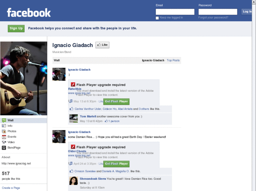Screen dimensions: 256x191
Task: Click author name on the Damien Rice post
Action: (79, 132)
